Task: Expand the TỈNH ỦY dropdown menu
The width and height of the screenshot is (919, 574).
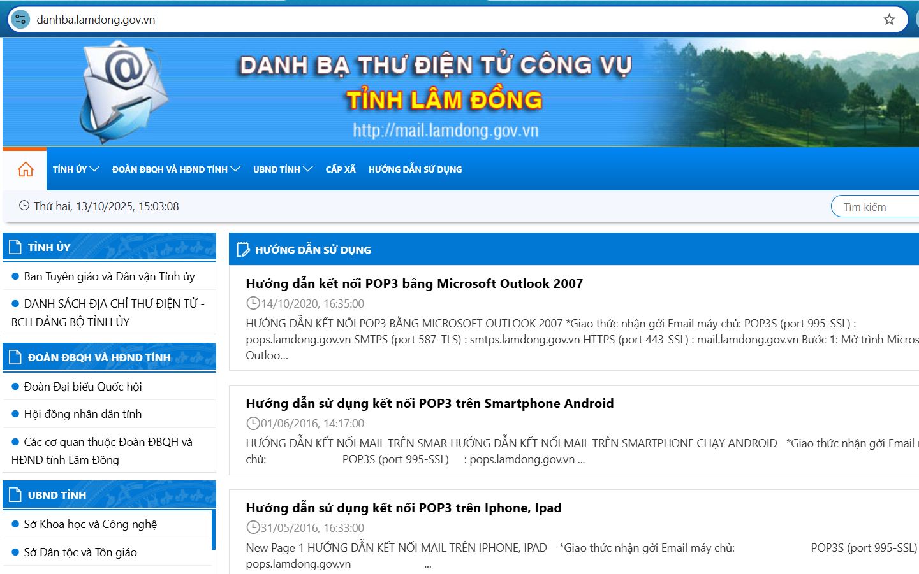Action: coord(76,169)
